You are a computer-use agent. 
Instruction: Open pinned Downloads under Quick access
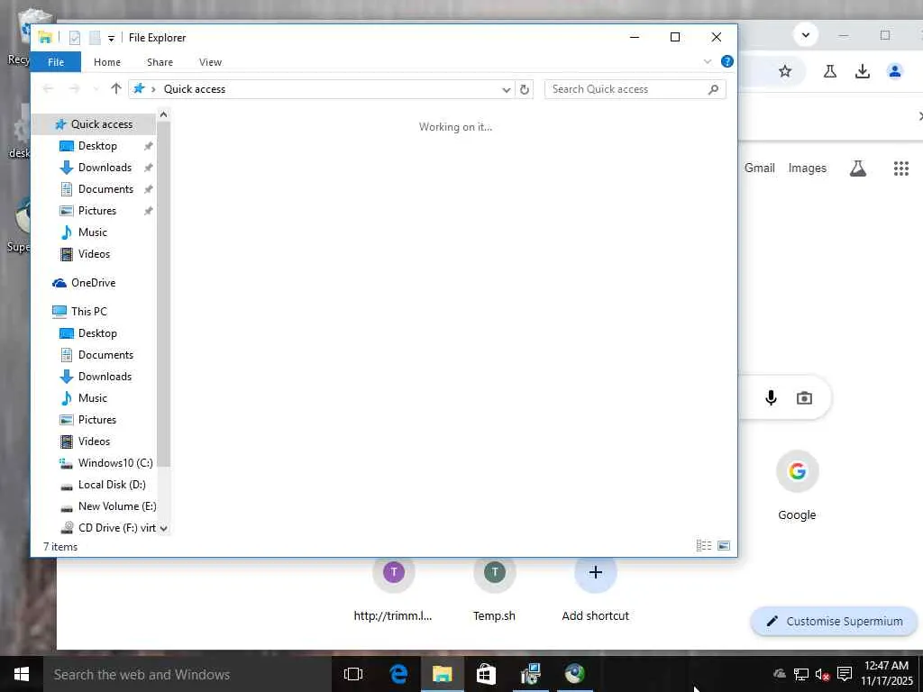click(x=105, y=168)
